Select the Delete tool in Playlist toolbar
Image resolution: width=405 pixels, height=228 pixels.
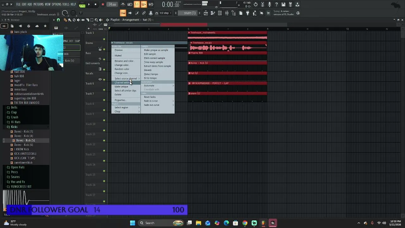point(74,20)
